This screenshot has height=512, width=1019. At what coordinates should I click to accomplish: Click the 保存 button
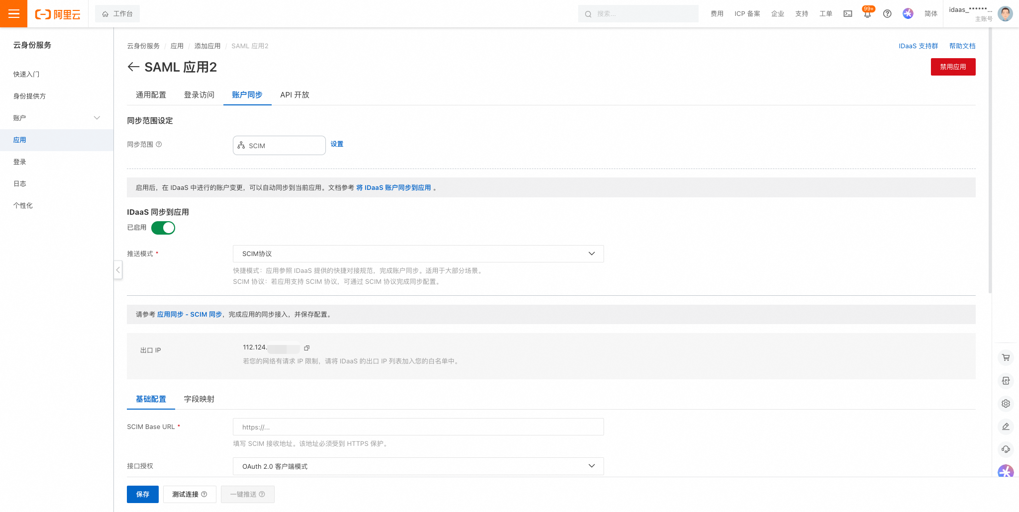pos(143,494)
